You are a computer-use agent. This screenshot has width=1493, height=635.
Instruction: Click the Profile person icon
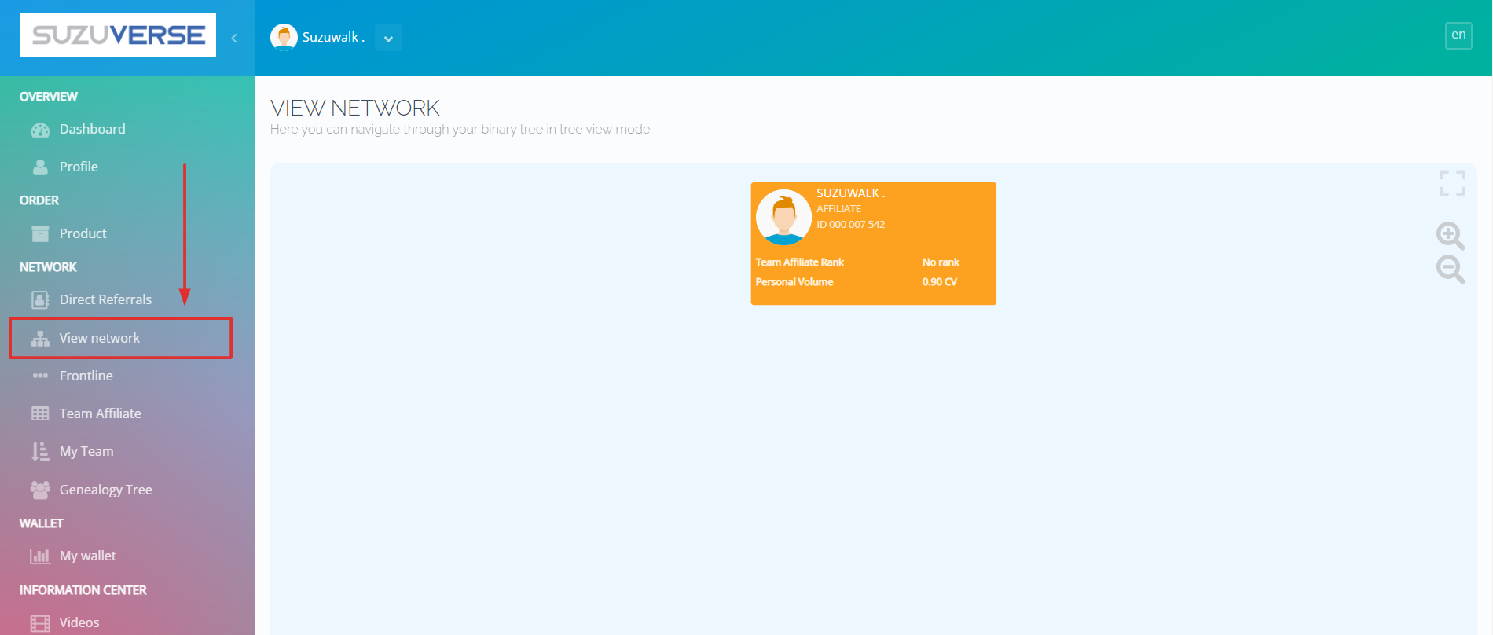[x=40, y=167]
